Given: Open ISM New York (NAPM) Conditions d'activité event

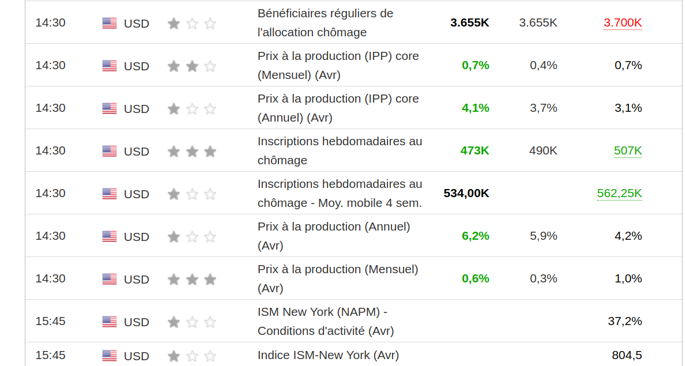Looking at the screenshot, I should pos(325,321).
